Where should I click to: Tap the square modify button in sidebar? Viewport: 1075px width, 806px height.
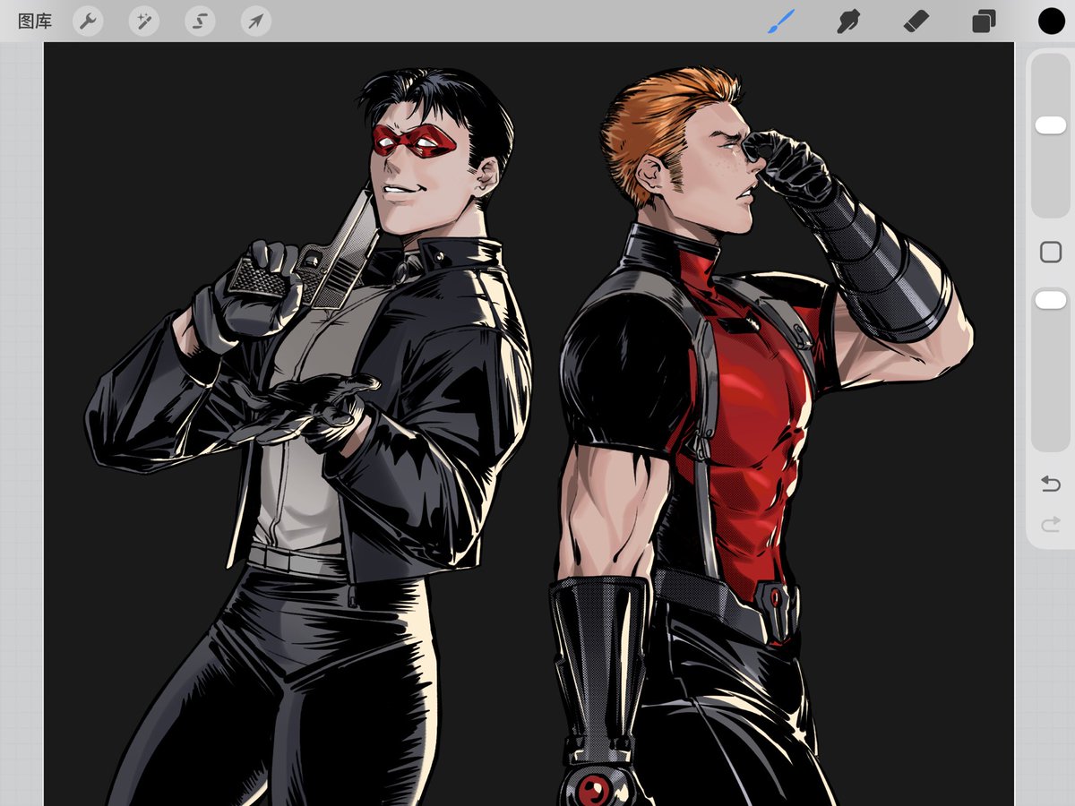[x=1051, y=253]
